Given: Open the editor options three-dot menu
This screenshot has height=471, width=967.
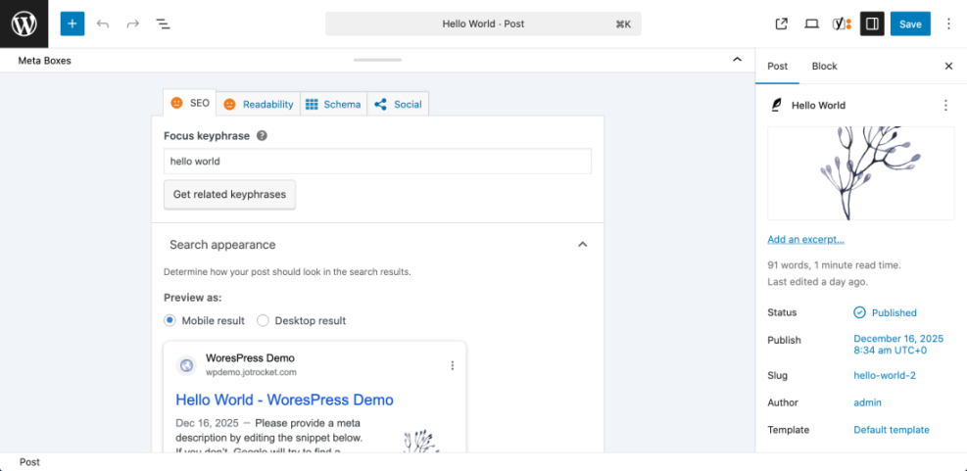Looking at the screenshot, I should pos(948,24).
